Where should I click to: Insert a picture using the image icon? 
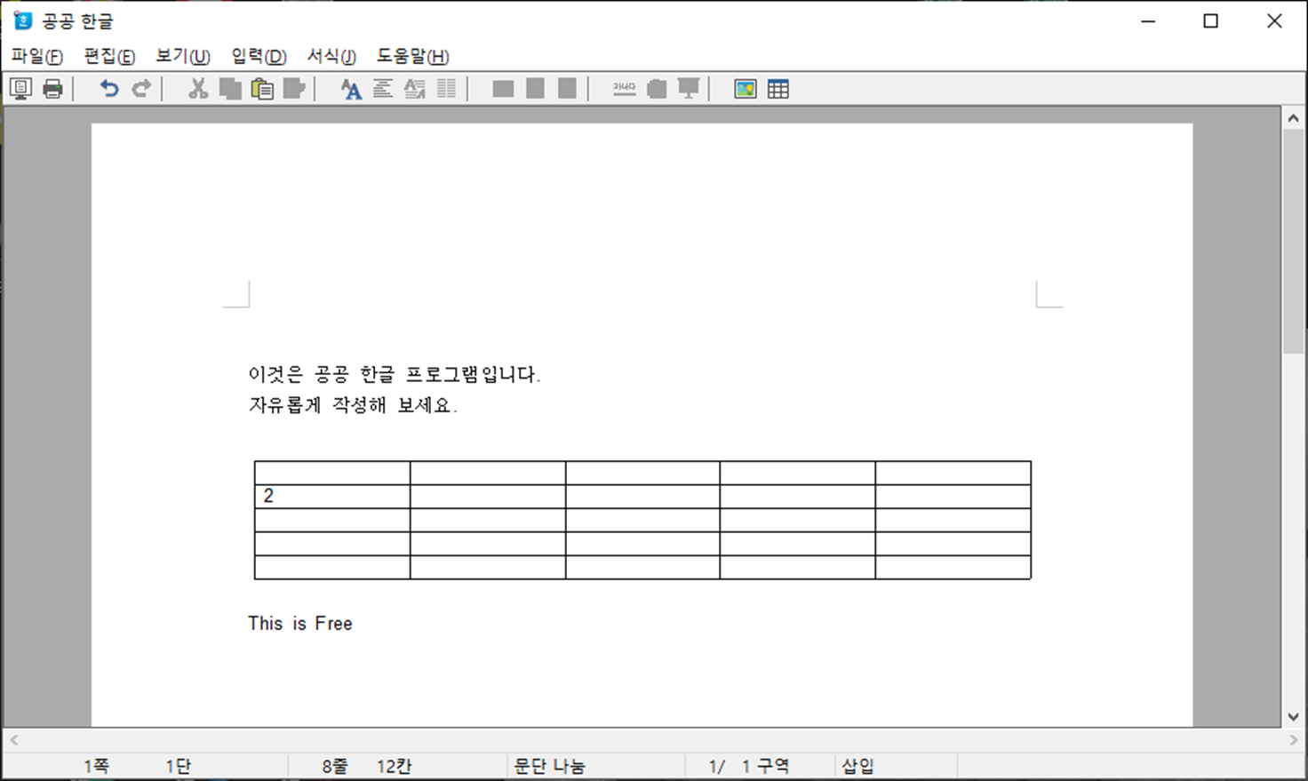click(746, 89)
